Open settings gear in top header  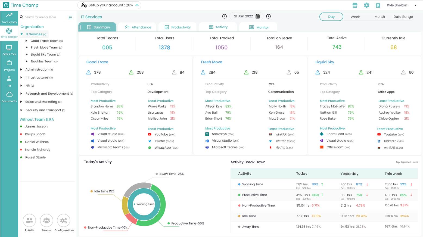[366, 5]
